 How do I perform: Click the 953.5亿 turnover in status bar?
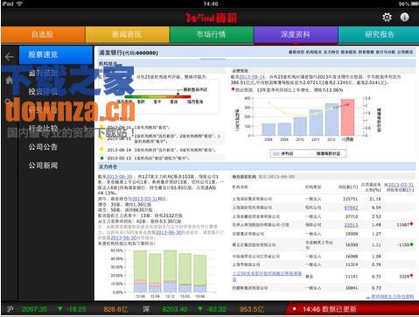252,309
